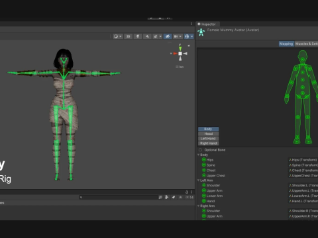
Task: Open scene camera dropdown arrow
Action: click(x=180, y=36)
